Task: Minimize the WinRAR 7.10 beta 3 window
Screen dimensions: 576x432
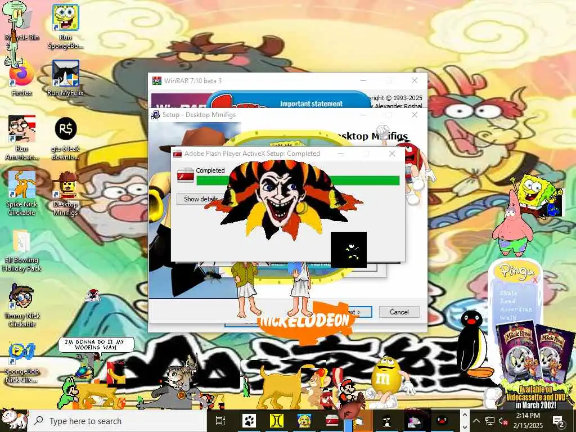Action: tap(363, 80)
